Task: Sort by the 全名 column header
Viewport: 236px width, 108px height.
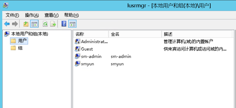Action: pyautogui.click(x=135, y=34)
